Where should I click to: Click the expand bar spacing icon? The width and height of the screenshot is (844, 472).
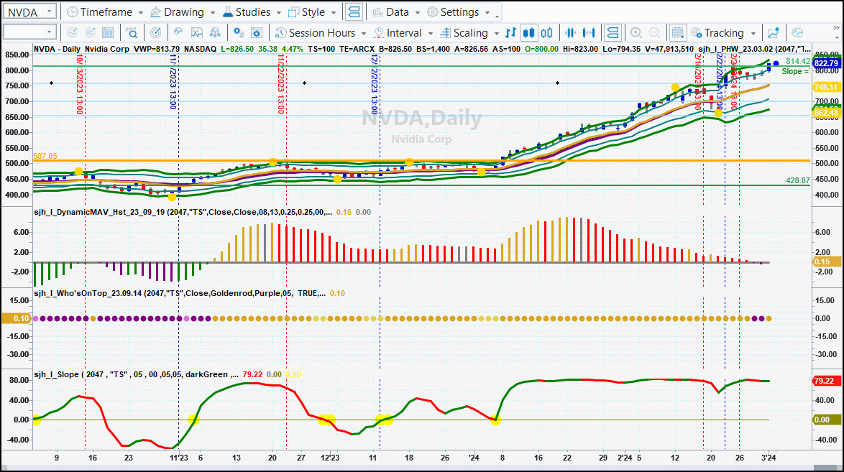[590, 33]
